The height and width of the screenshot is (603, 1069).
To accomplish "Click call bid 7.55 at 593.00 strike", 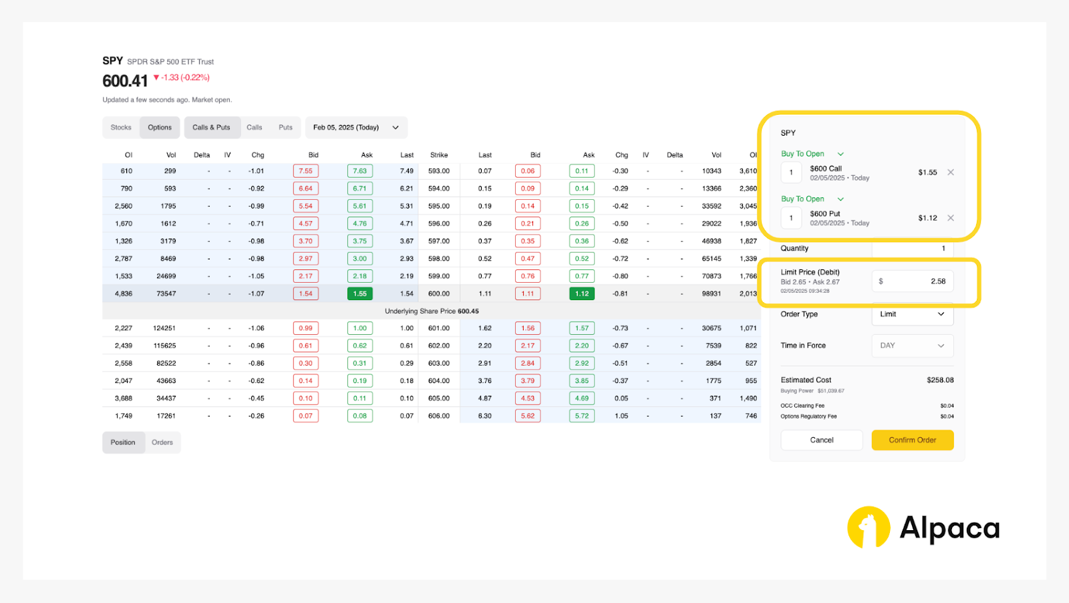I will coord(306,171).
